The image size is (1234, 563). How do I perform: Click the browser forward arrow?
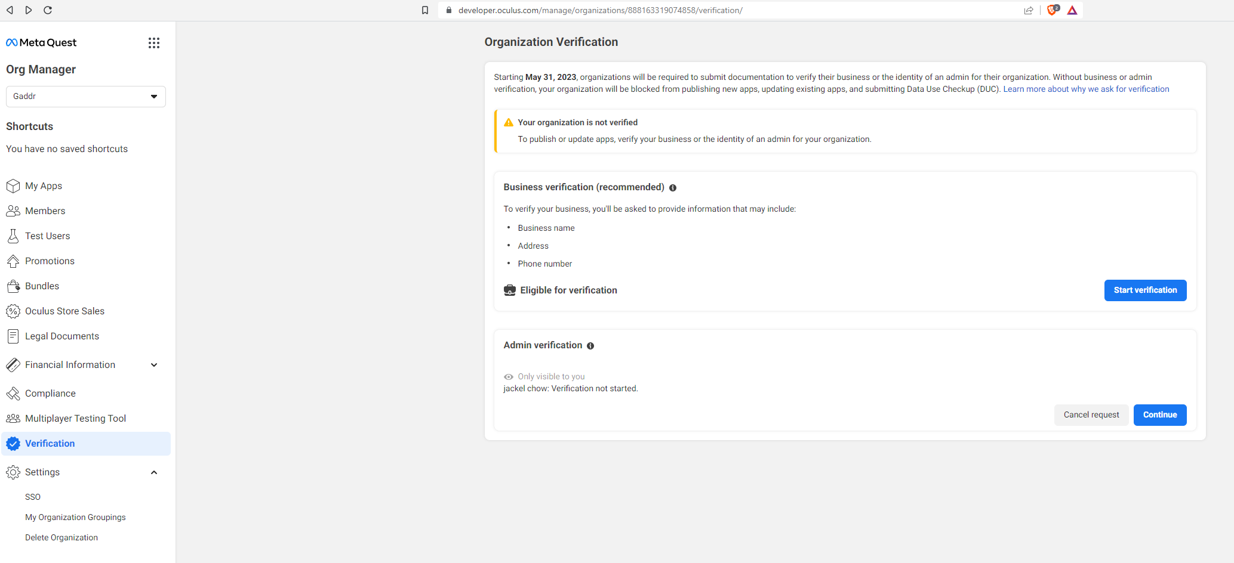pyautogui.click(x=29, y=10)
